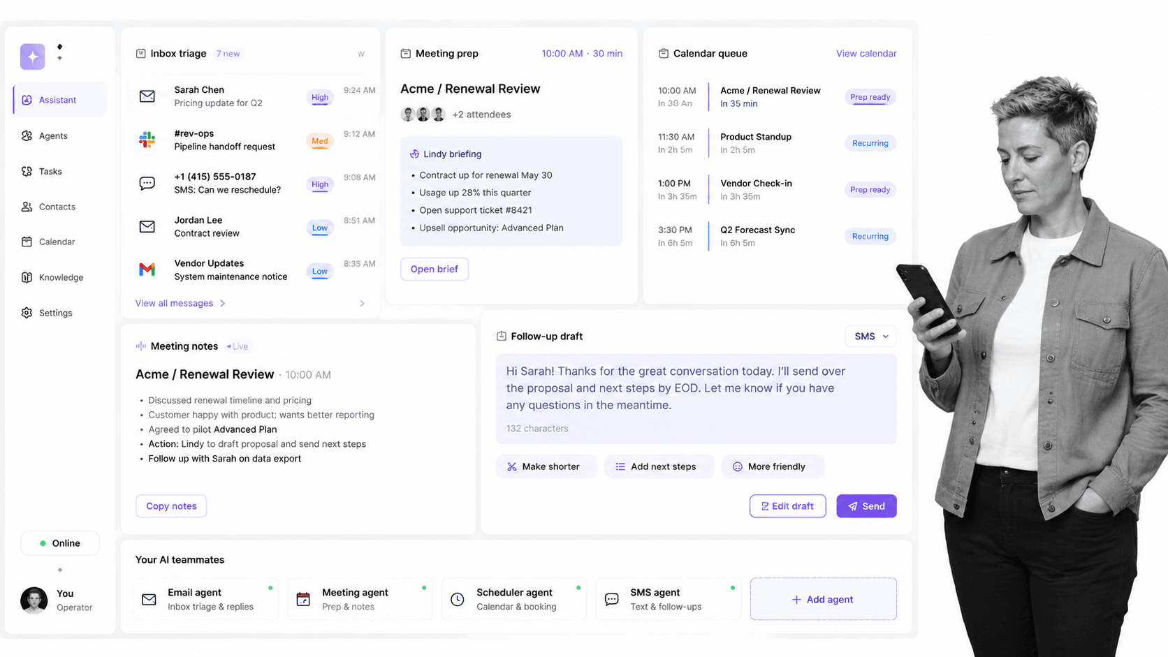Click the Med priority tag on #rev-ops
The height and width of the screenshot is (657, 1168).
tap(320, 141)
